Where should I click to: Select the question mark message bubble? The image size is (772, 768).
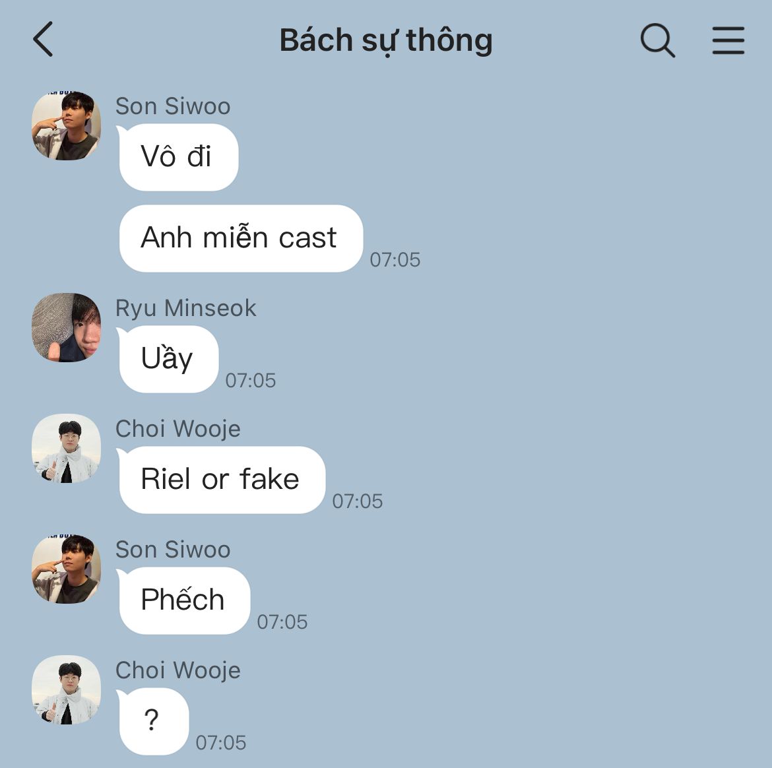[x=154, y=721]
